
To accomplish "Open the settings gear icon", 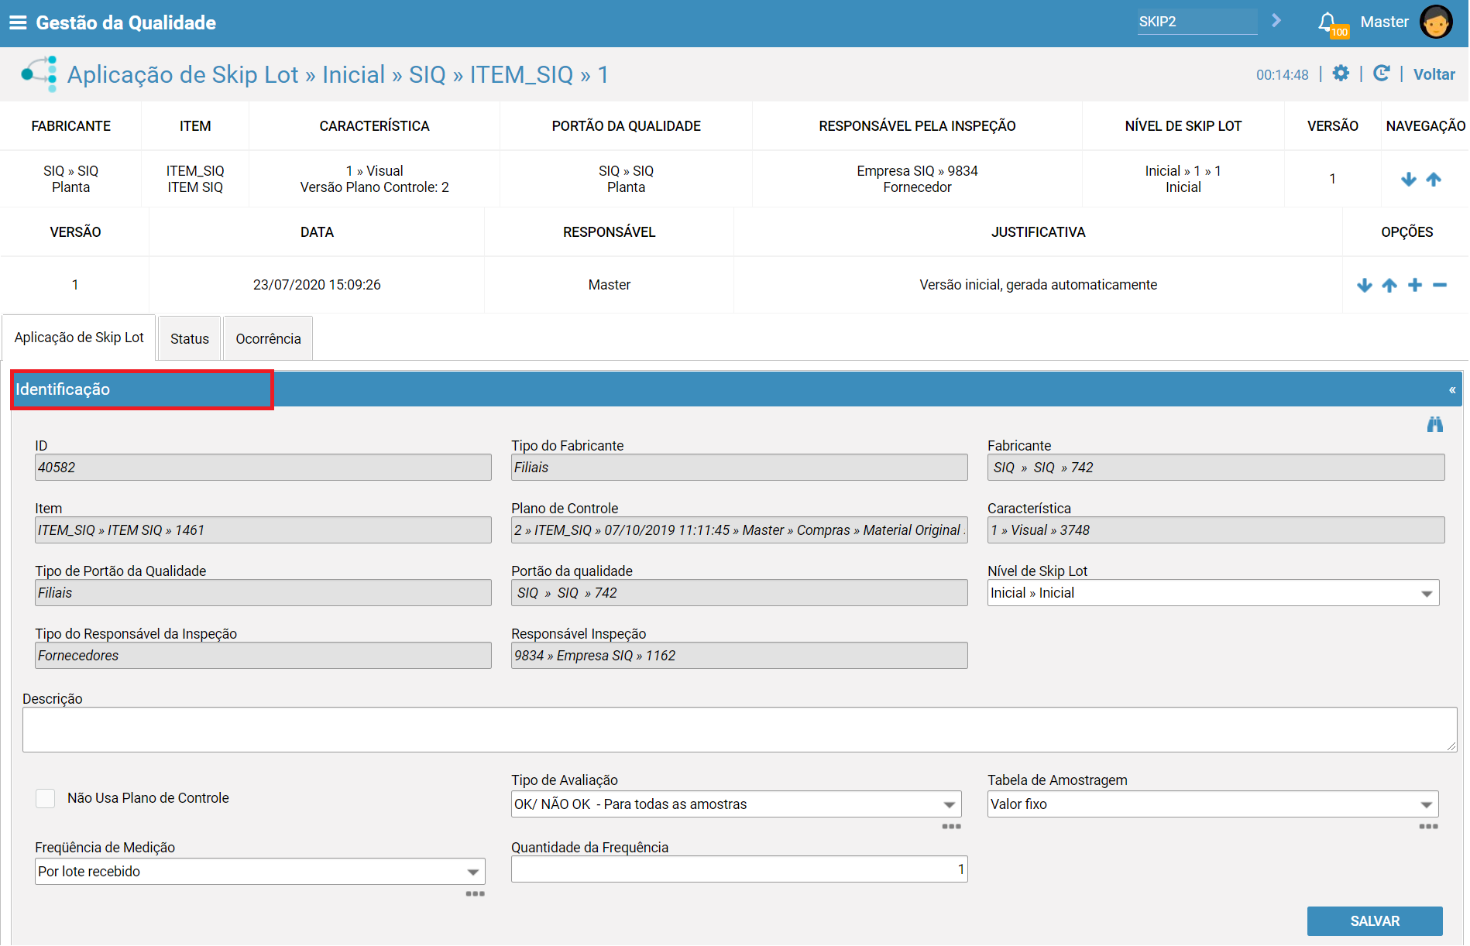I will tap(1341, 74).
